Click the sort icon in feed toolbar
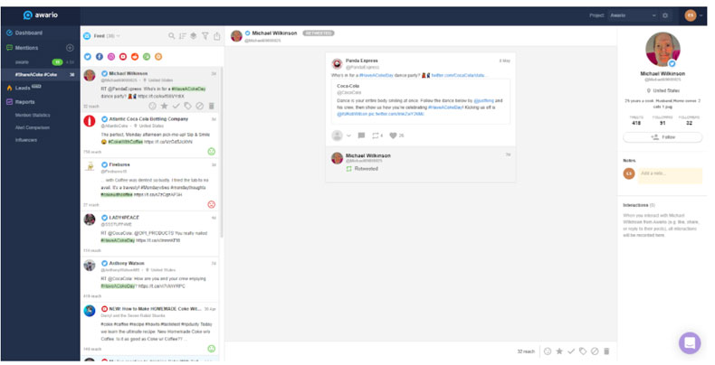 coord(183,36)
